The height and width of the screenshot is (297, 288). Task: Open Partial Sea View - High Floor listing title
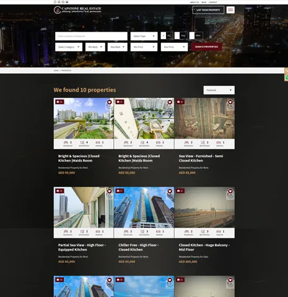[82, 247]
